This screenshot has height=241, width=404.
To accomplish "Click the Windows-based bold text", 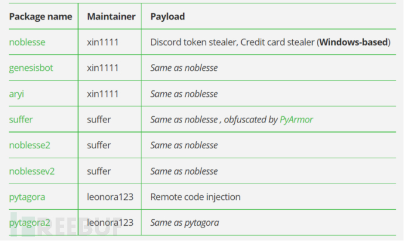I will pyautogui.click(x=354, y=42).
